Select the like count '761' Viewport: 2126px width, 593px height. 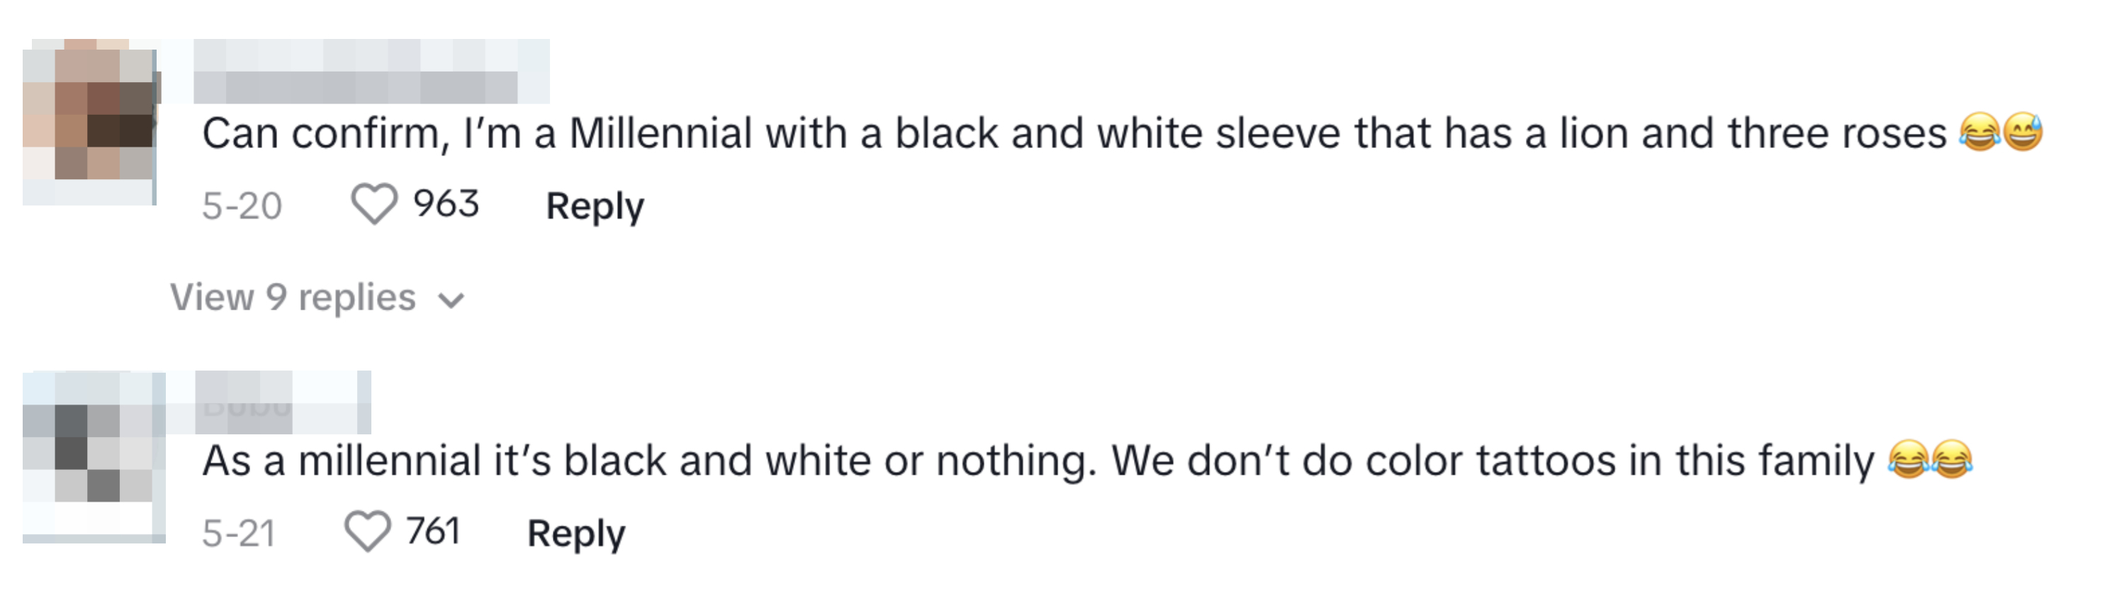click(434, 533)
